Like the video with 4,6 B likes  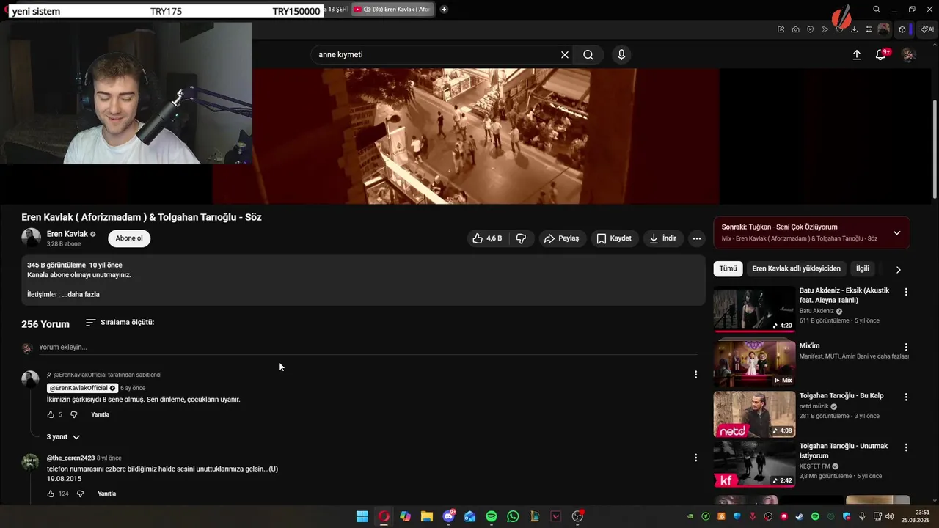tap(488, 238)
